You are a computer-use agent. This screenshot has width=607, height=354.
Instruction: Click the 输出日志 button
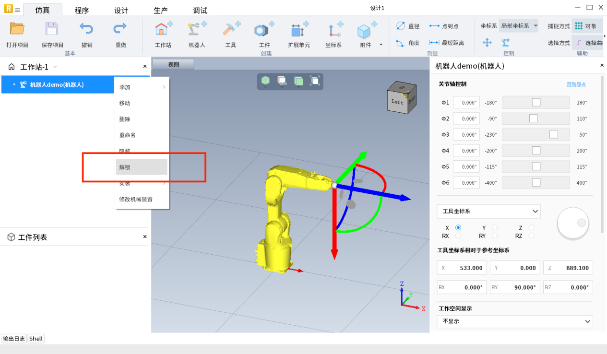tap(14, 339)
